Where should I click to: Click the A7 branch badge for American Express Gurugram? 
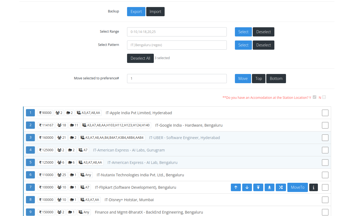83,150
